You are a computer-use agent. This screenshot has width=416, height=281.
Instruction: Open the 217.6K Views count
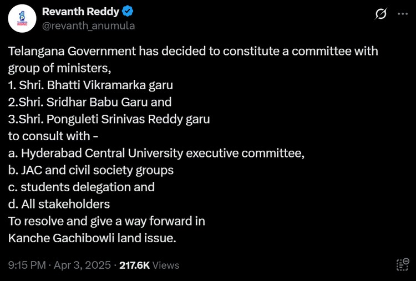tap(149, 265)
